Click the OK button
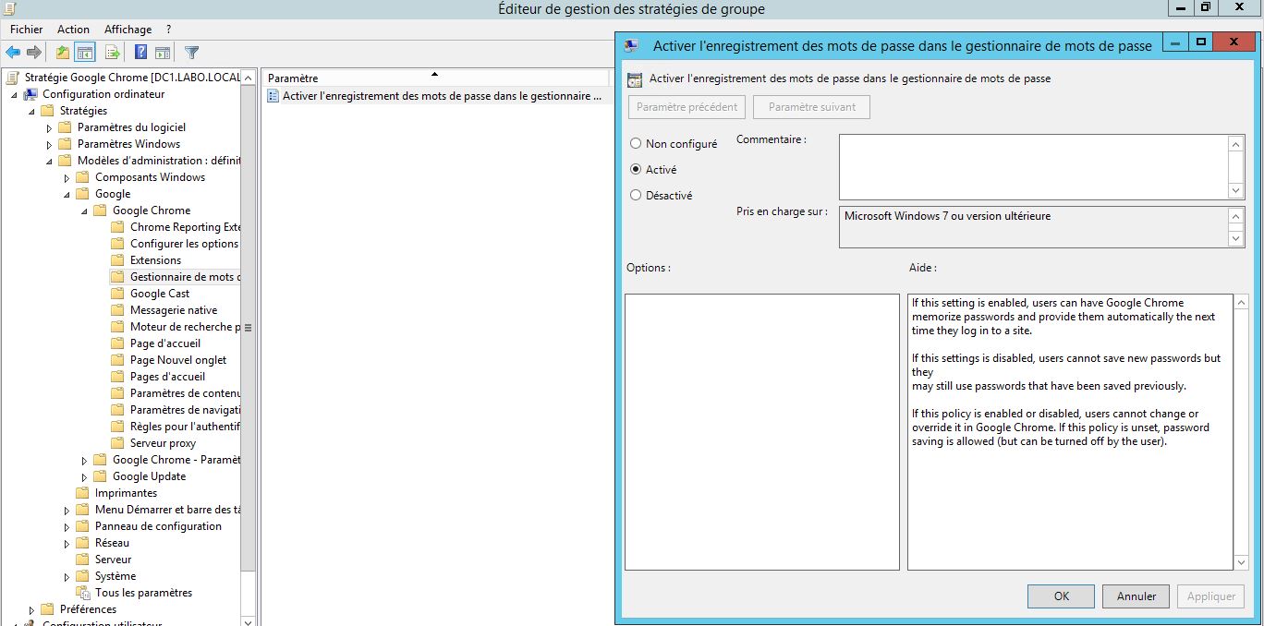 tap(1061, 596)
